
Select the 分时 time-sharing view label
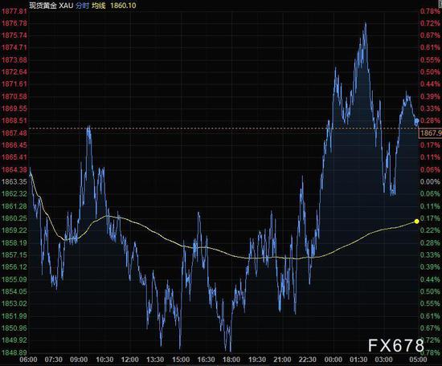click(82, 6)
